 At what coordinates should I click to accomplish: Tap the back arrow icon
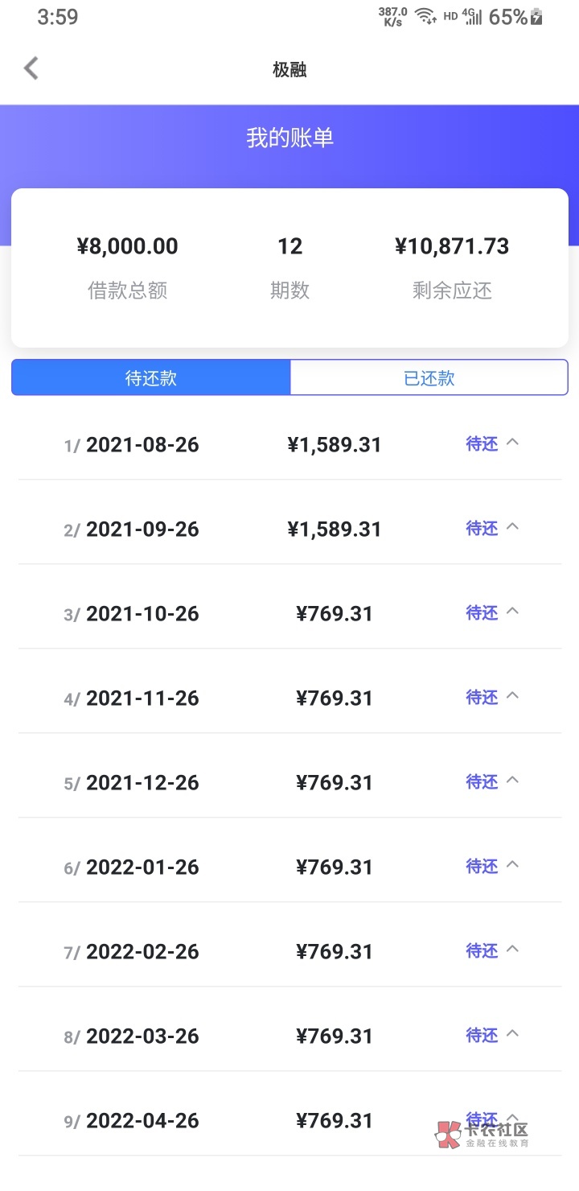pos(31,68)
